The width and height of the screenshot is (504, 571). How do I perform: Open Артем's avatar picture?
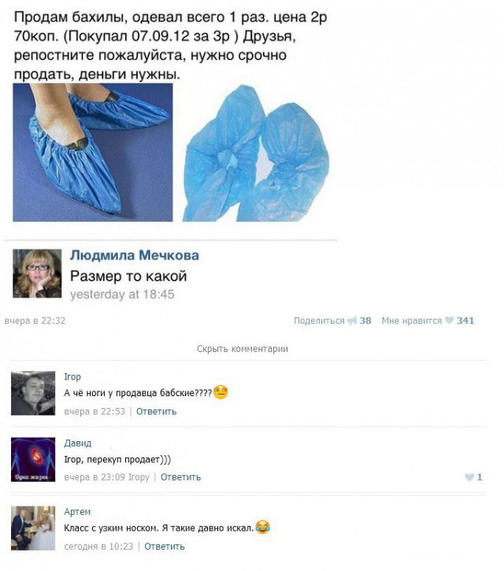click(x=33, y=528)
